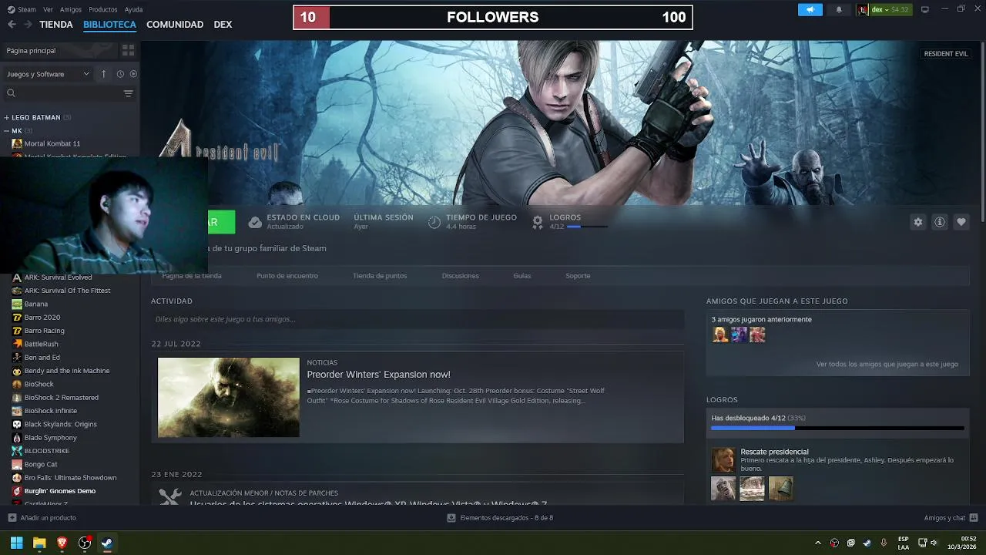Click the playtime clock icon
This screenshot has height=555, width=986.
(434, 222)
